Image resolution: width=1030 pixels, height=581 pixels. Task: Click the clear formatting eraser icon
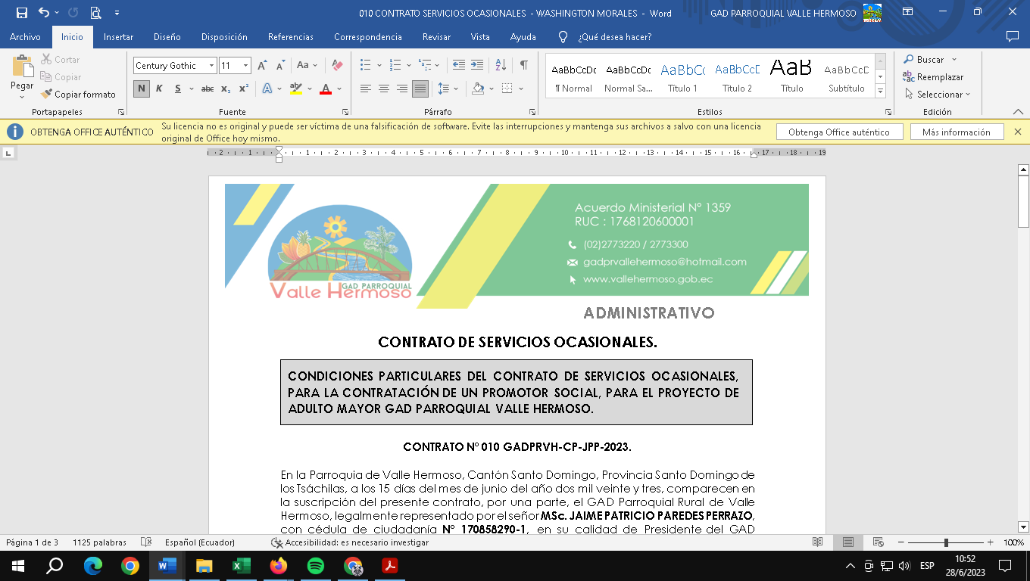(337, 66)
